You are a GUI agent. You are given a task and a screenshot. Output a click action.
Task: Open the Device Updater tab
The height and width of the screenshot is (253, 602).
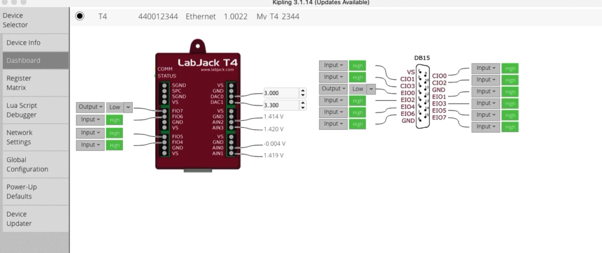click(36, 219)
